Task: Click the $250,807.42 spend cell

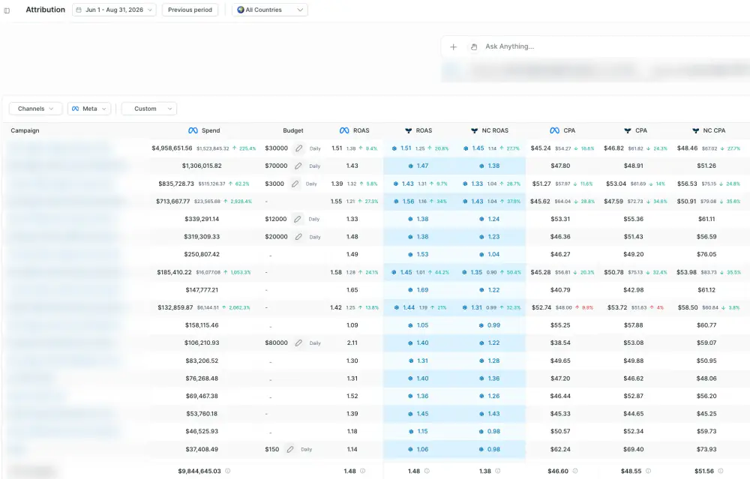Action: point(202,254)
